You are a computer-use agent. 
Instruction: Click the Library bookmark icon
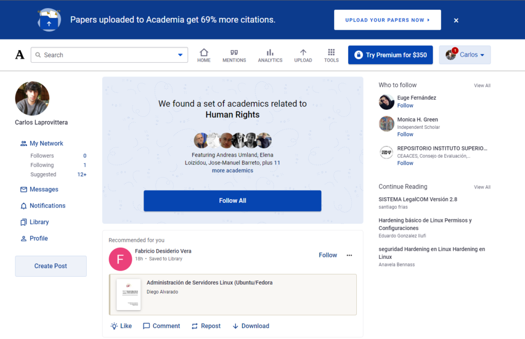[24, 222]
